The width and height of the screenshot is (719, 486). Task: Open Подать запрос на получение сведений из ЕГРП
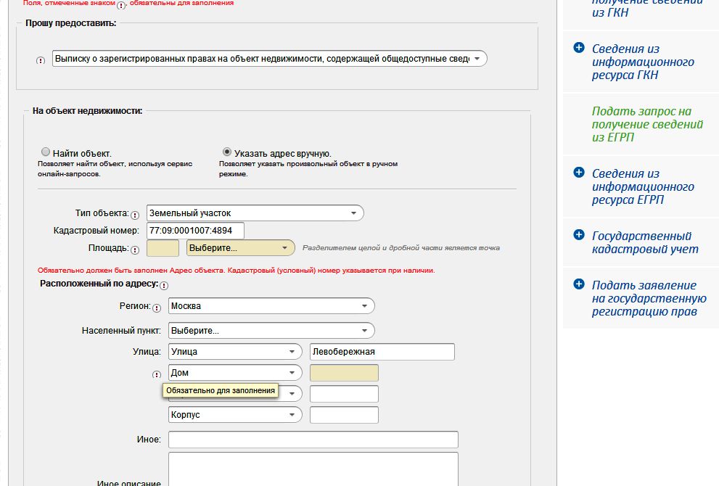(x=647, y=124)
